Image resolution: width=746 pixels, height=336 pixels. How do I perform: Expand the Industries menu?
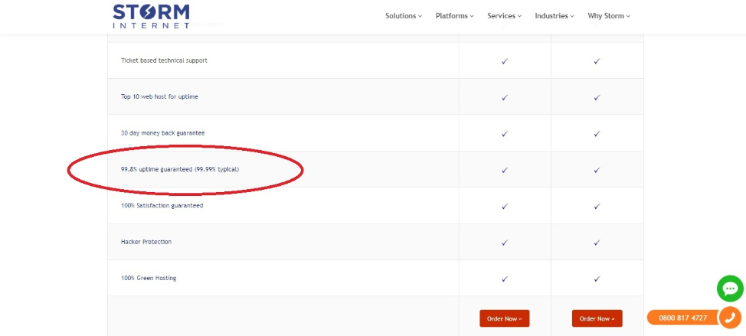point(555,15)
